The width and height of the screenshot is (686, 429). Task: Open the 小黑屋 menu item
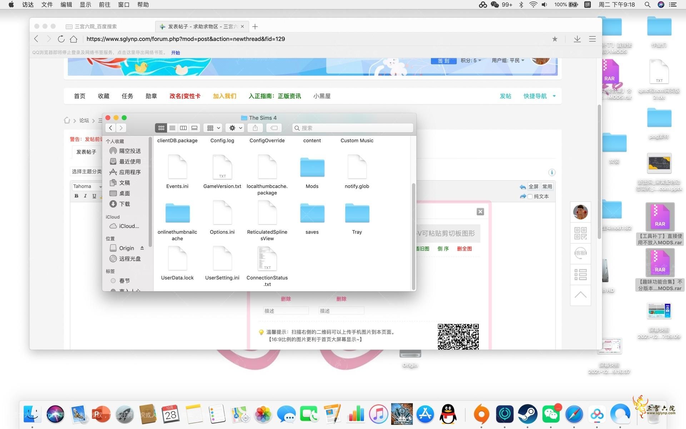322,96
